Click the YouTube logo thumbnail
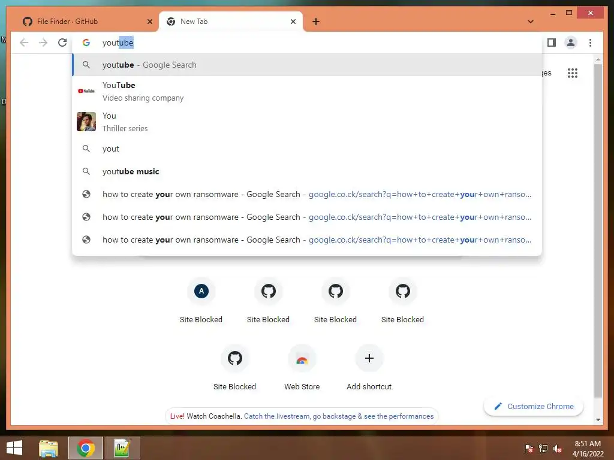The width and height of the screenshot is (614, 460). click(x=86, y=91)
